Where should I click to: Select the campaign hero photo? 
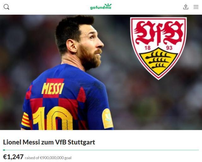[x=101, y=72]
